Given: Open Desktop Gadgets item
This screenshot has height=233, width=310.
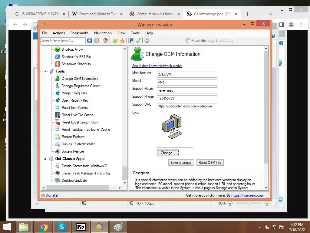Looking at the screenshot, I should (x=74, y=181).
